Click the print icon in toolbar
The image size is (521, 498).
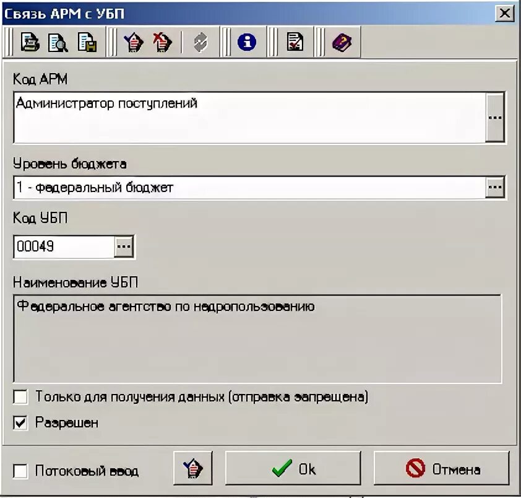(x=30, y=42)
